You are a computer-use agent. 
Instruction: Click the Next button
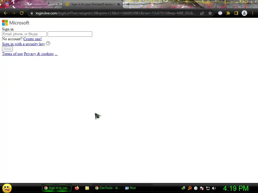pyautogui.click(x=7, y=49)
